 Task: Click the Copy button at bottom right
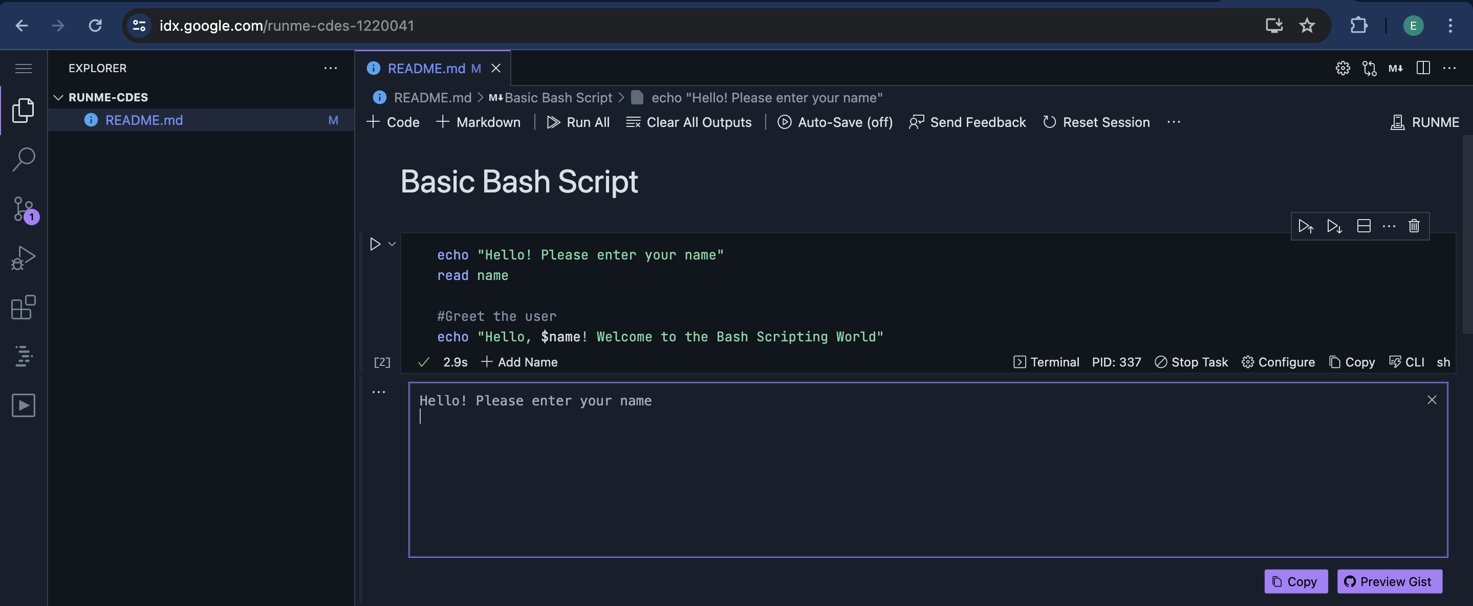tap(1296, 580)
